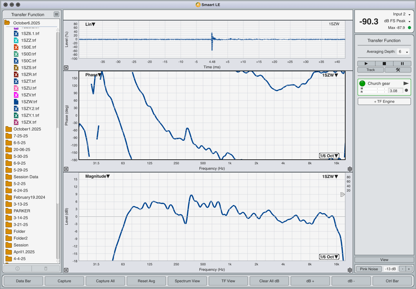This screenshot has width=416, height=289.
Task: Switch to TF View
Action: point(228,281)
